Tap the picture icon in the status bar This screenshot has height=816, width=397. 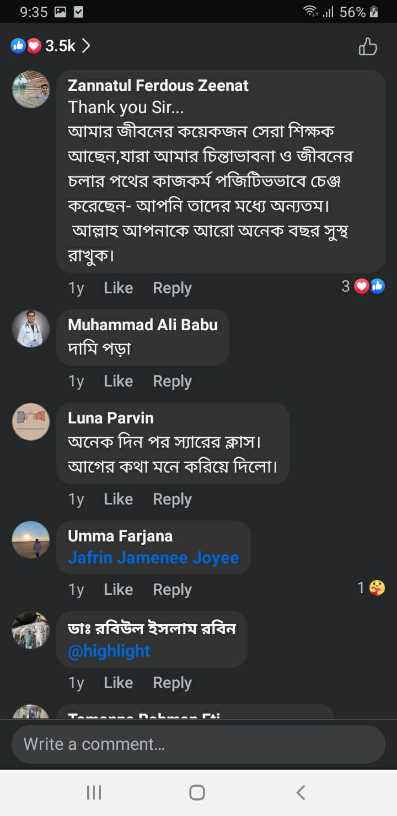[60, 12]
